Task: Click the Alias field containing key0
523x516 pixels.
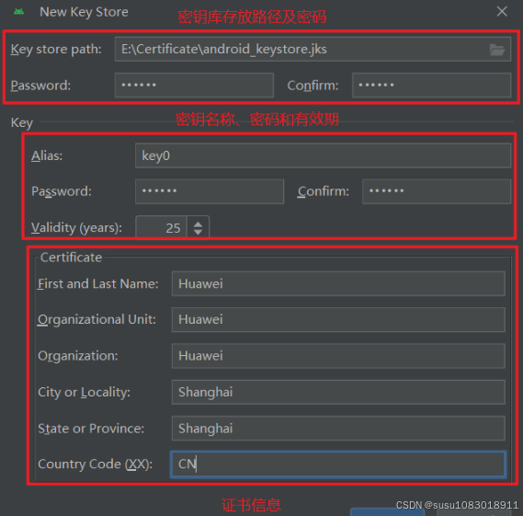Action: [x=323, y=155]
